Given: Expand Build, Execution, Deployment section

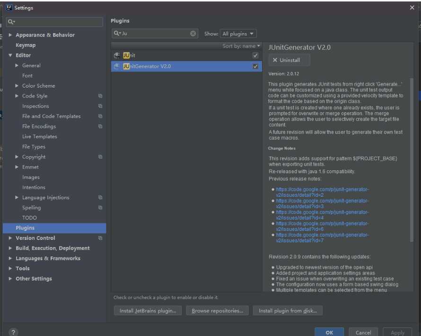Looking at the screenshot, I should click(x=10, y=248).
